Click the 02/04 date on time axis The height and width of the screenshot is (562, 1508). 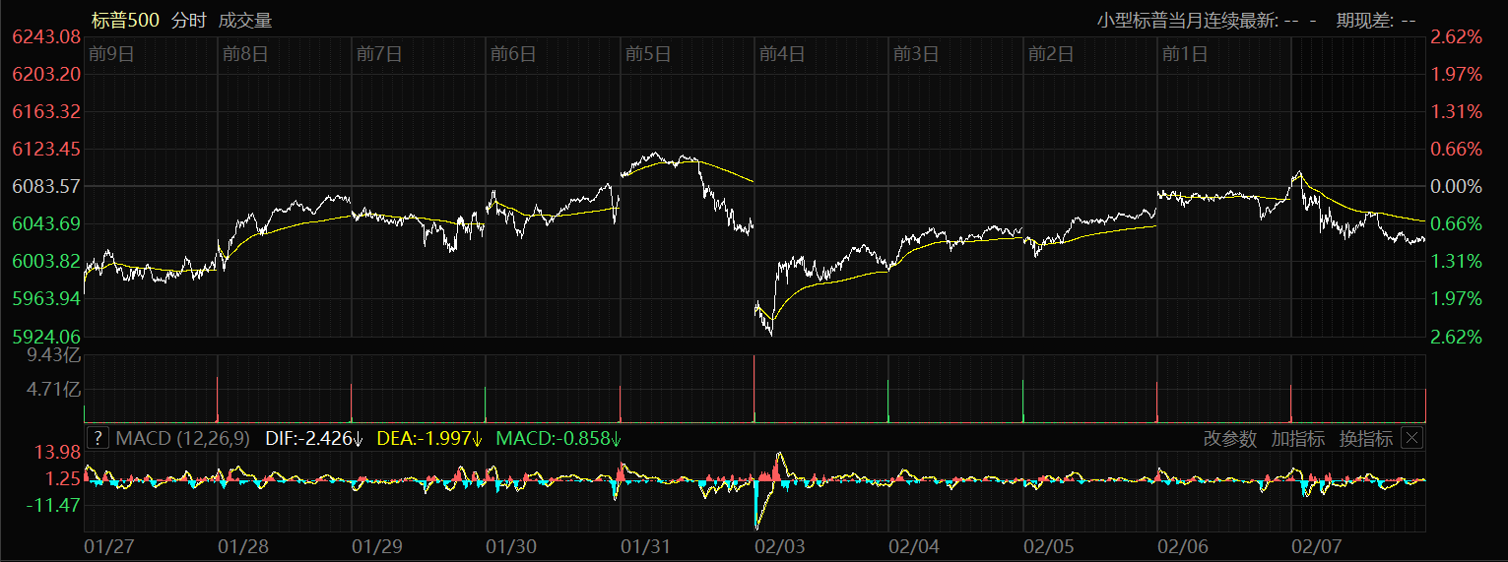(x=913, y=544)
